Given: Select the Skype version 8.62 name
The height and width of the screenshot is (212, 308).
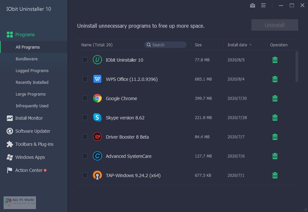Looking at the screenshot, I should click(x=125, y=117).
